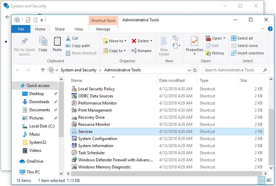The image size is (276, 186).
Task: Expand the arrow under Properties
Action: (194, 54)
